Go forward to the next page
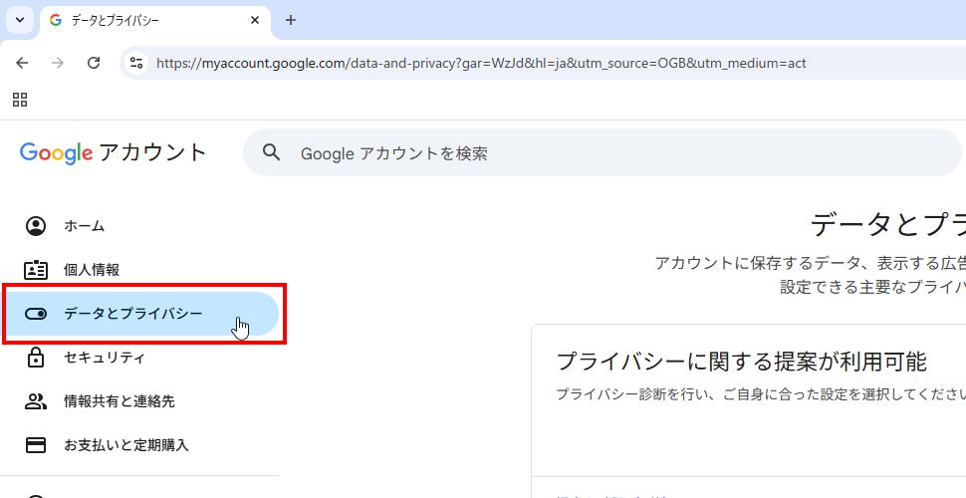Image resolution: width=966 pixels, height=498 pixels. coord(58,63)
